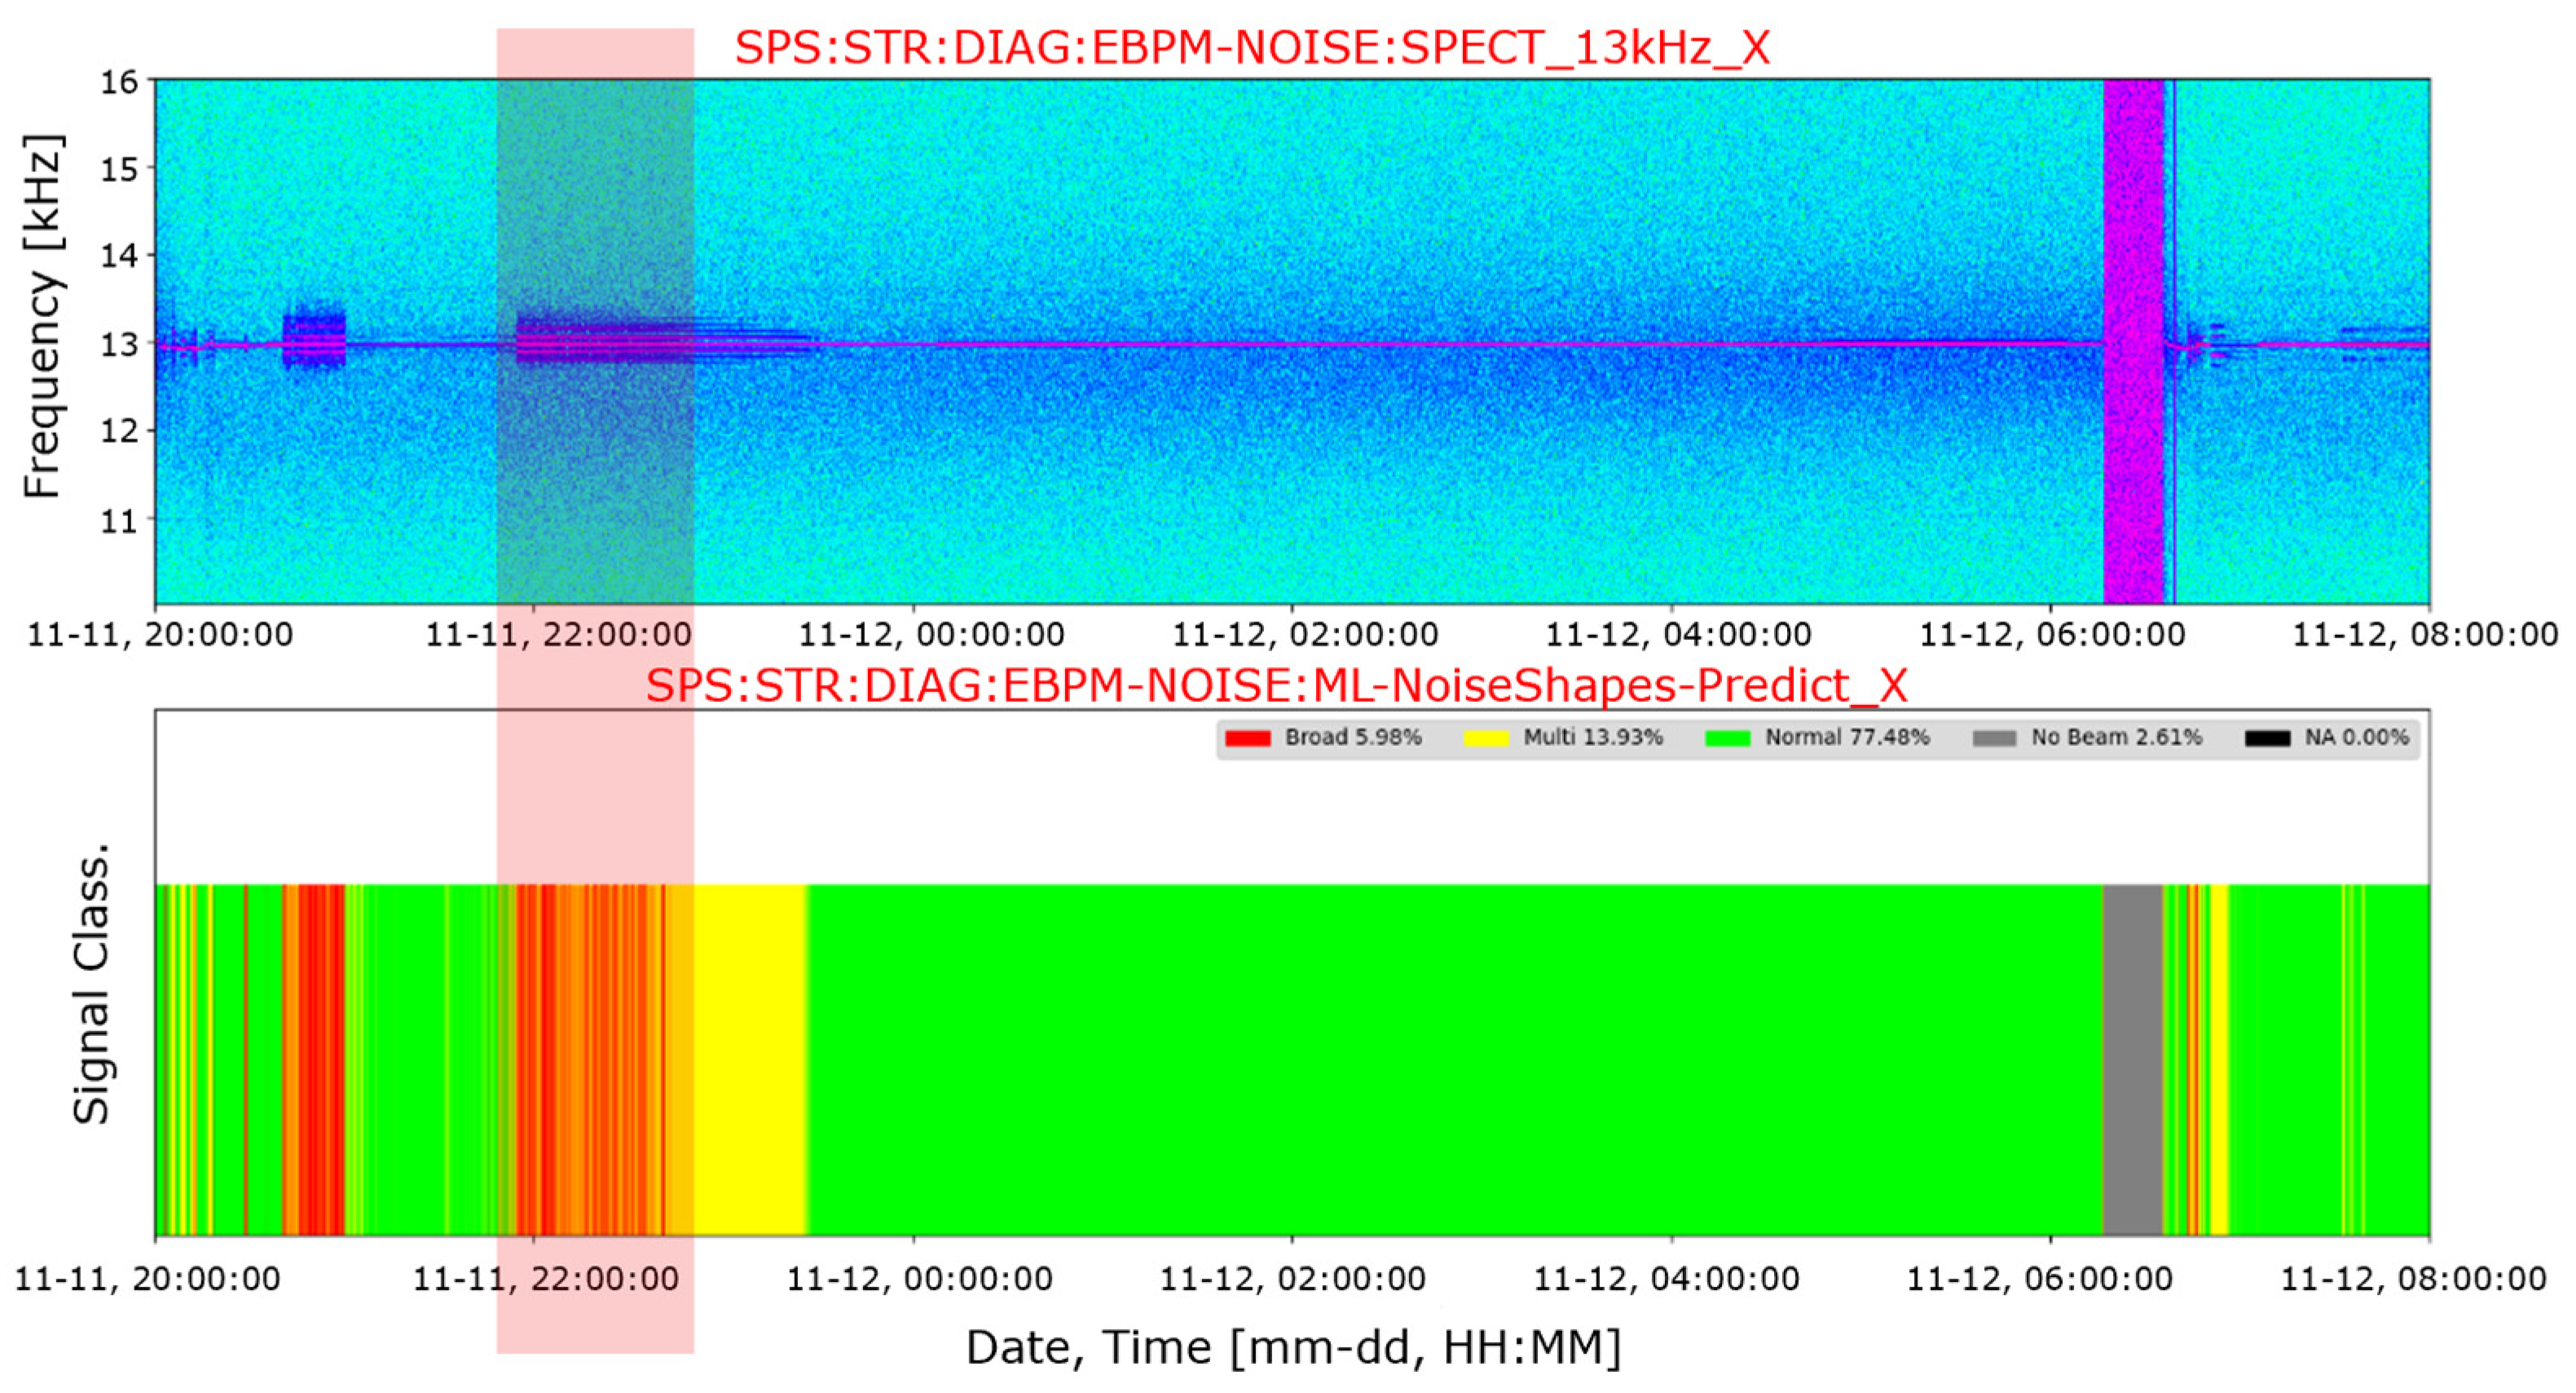Viewport: 2576px width, 1393px height.
Task: Click the 16 kHz frequency tick label
Action: pos(119,82)
